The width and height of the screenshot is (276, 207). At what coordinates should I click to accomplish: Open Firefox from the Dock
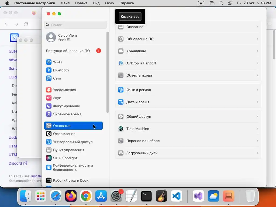click(71, 196)
